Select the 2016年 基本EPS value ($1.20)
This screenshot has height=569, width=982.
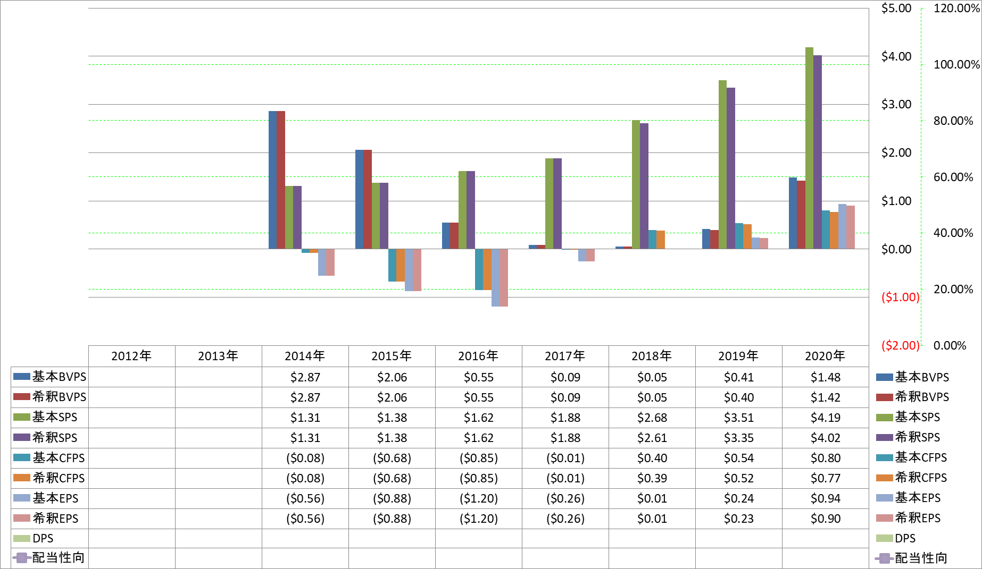pos(479,498)
